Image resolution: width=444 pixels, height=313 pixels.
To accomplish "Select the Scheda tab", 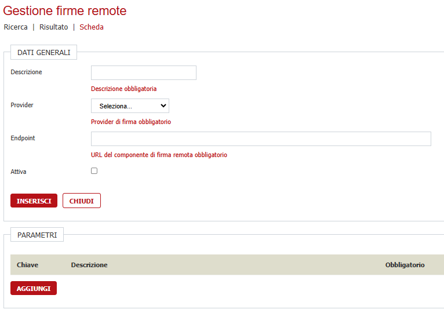I will click(x=92, y=27).
